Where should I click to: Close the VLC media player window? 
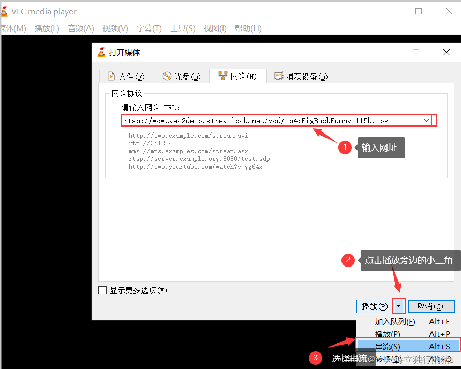449,11
